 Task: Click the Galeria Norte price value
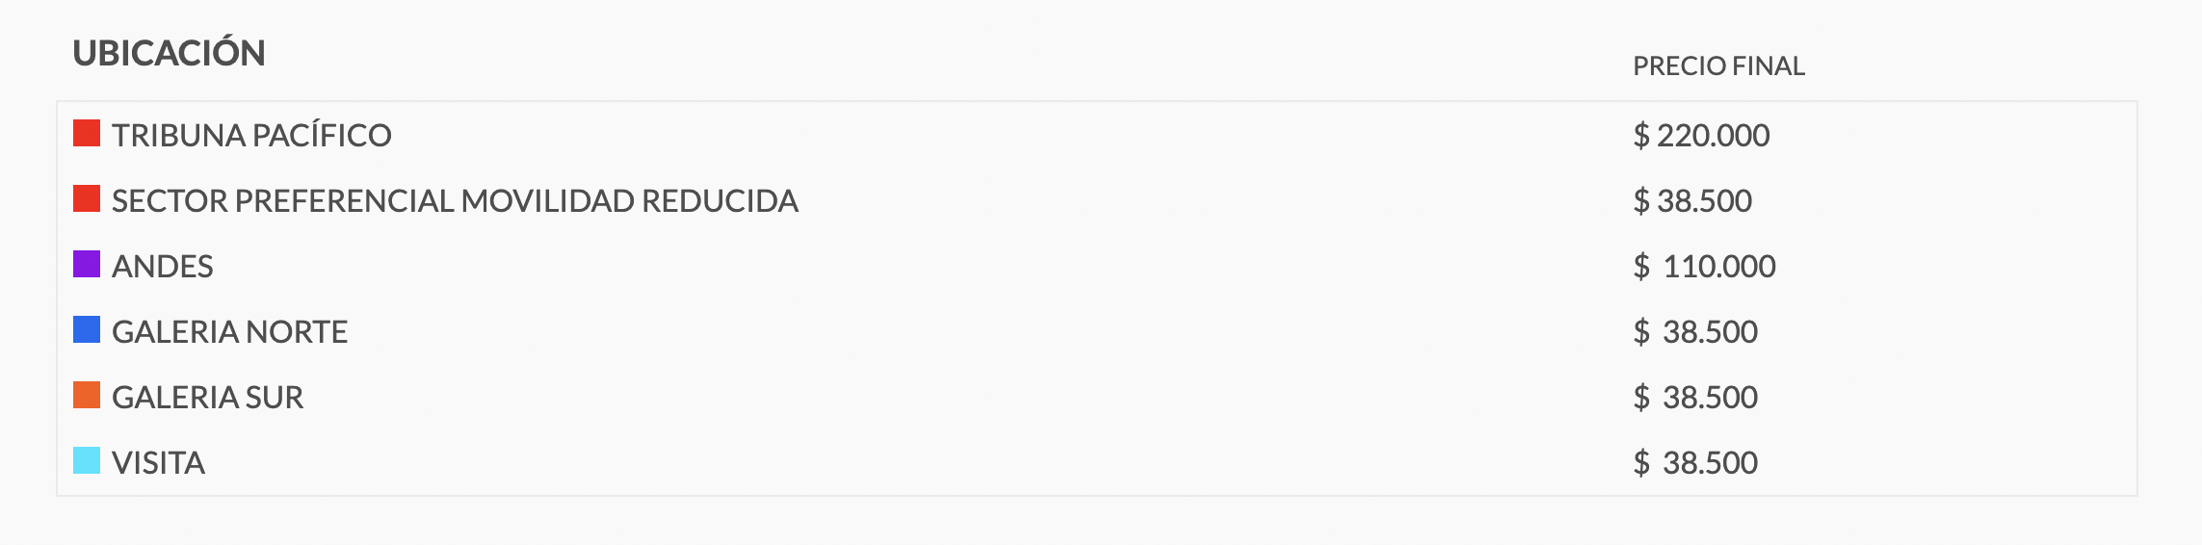click(1695, 331)
